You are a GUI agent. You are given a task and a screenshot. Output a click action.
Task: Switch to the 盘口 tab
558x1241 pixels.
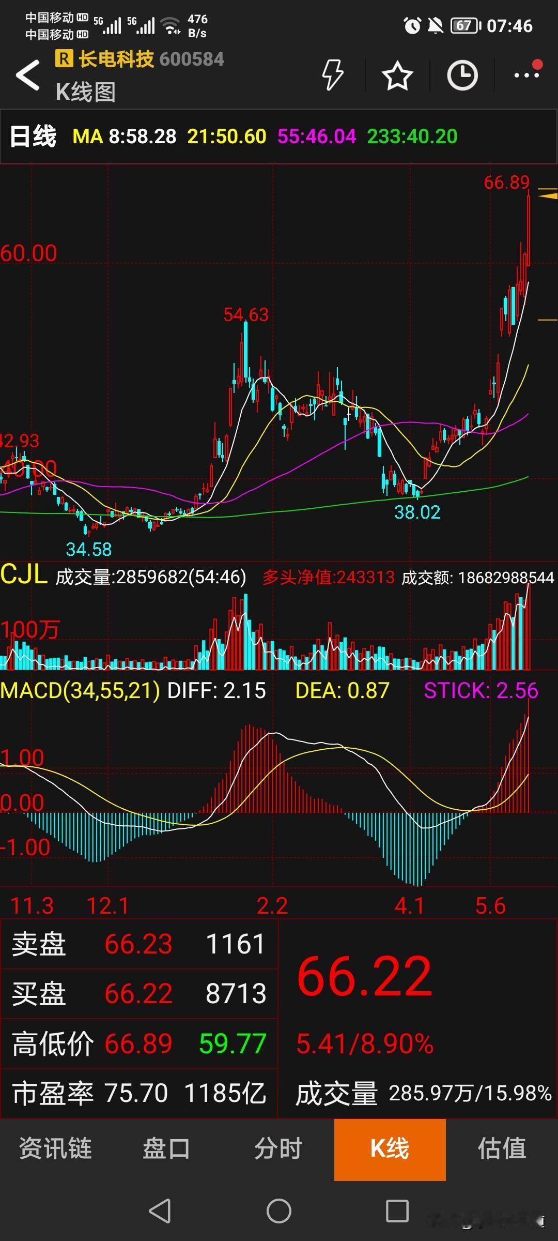click(166, 1148)
